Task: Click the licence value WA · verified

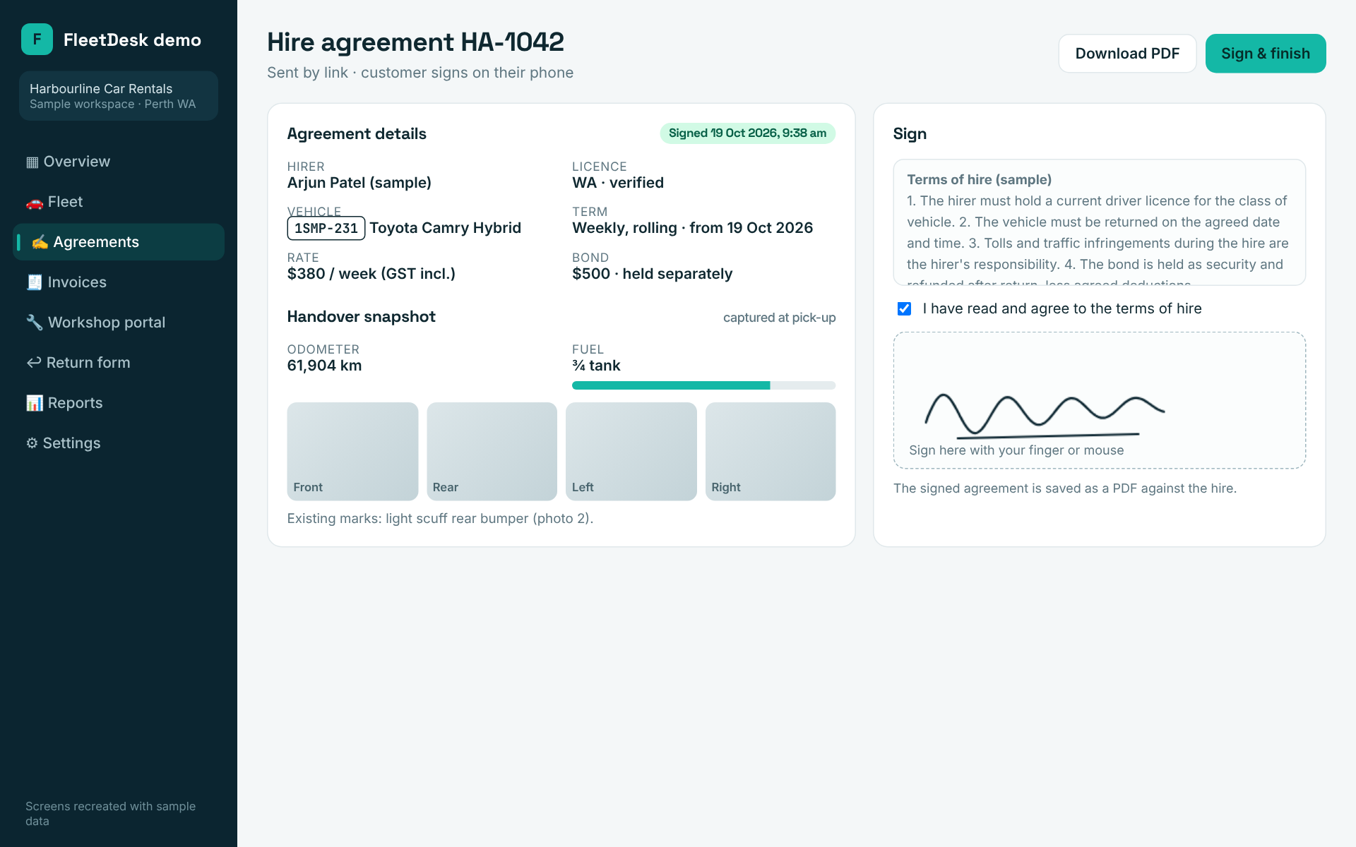Action: [618, 183]
